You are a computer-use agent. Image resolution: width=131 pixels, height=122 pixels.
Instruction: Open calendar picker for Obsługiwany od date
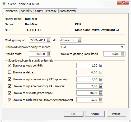click(x=48, y=40)
